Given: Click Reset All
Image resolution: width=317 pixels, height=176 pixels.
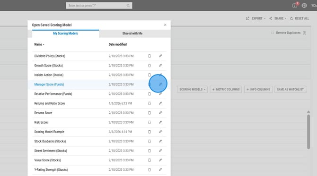Looking at the screenshot, I should tap(299, 18).
